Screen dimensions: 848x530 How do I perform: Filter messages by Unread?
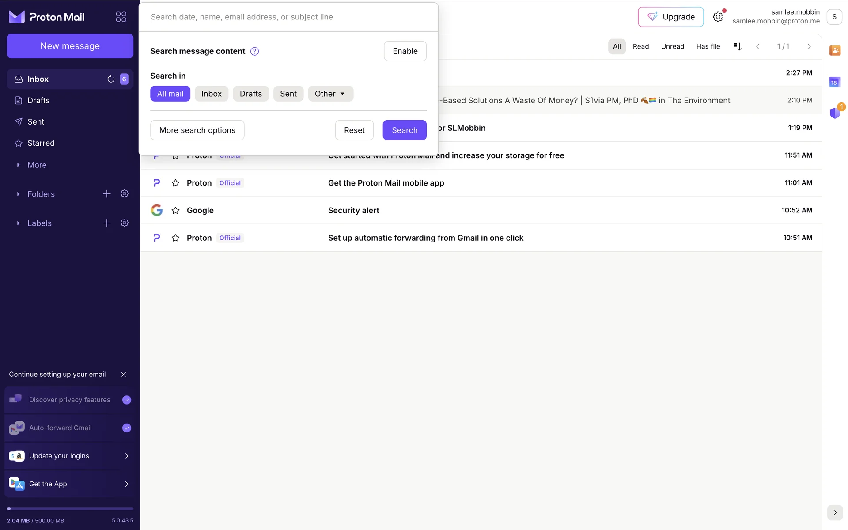click(672, 46)
